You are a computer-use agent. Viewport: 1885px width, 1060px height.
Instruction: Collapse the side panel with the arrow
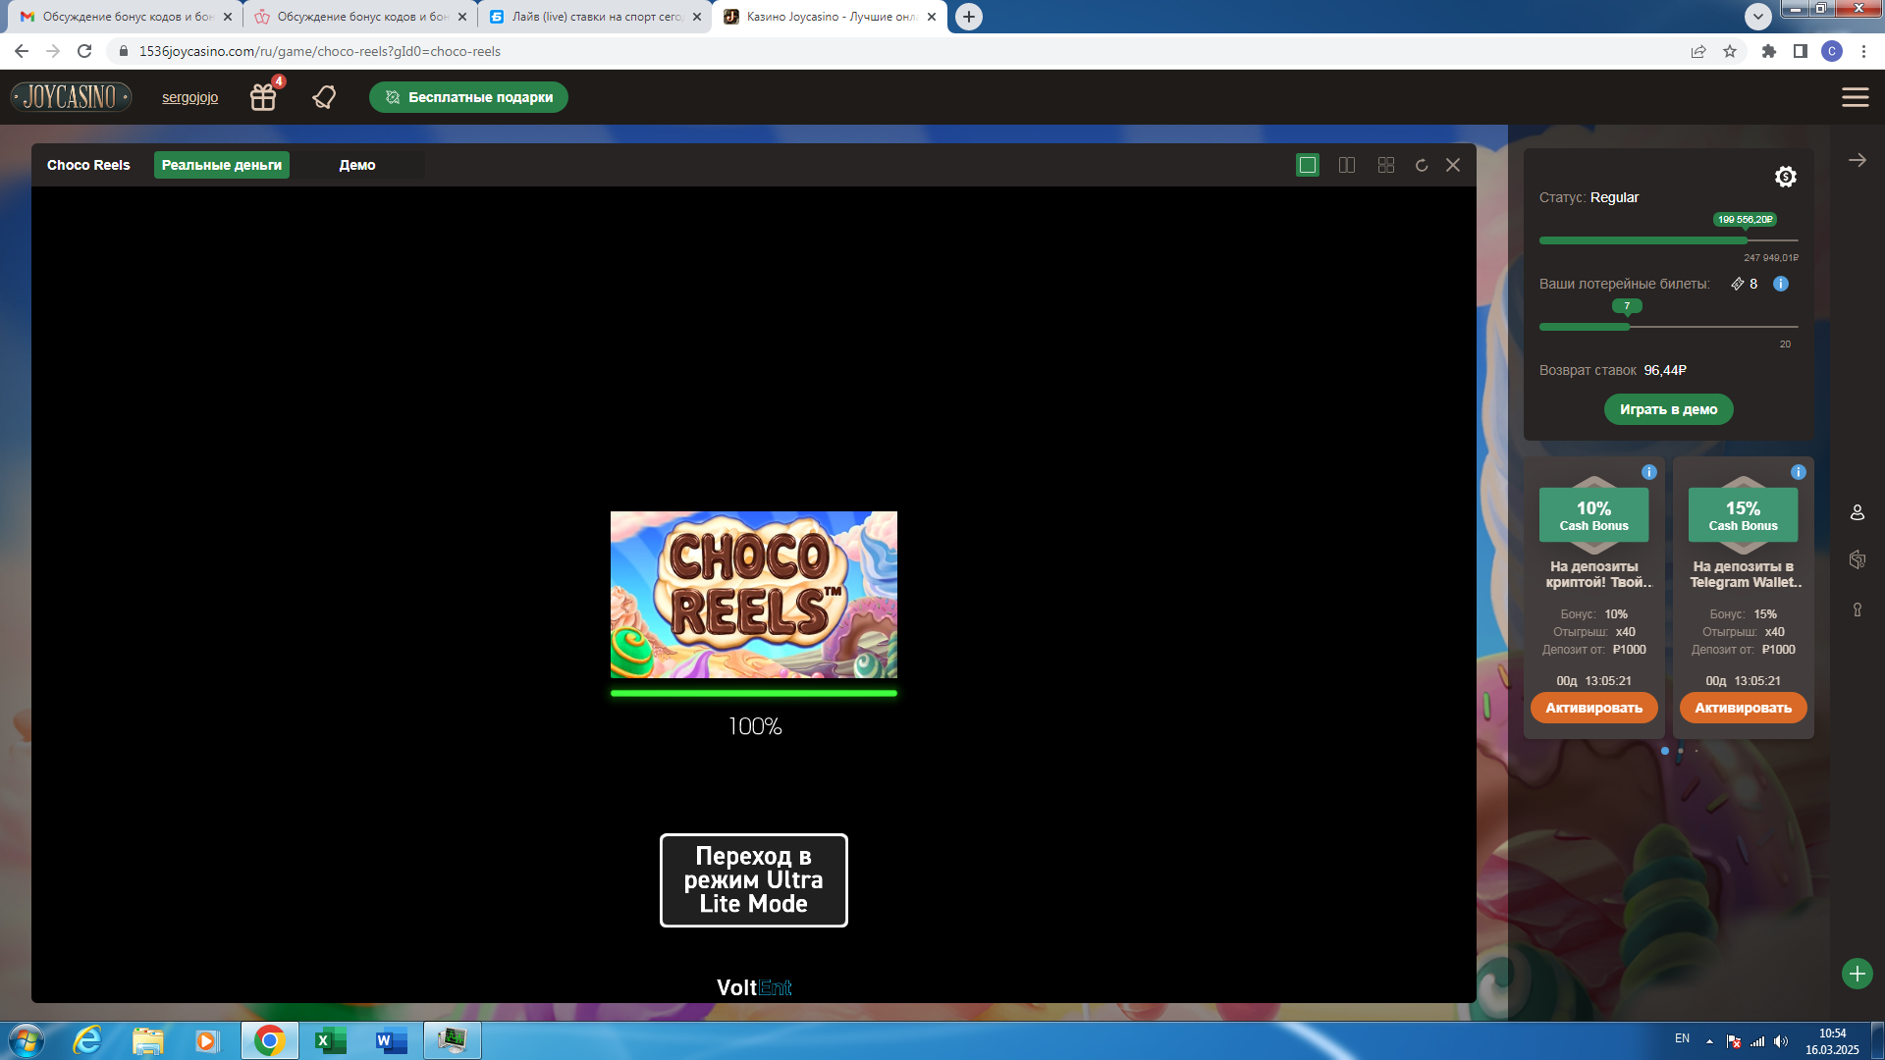(x=1857, y=160)
